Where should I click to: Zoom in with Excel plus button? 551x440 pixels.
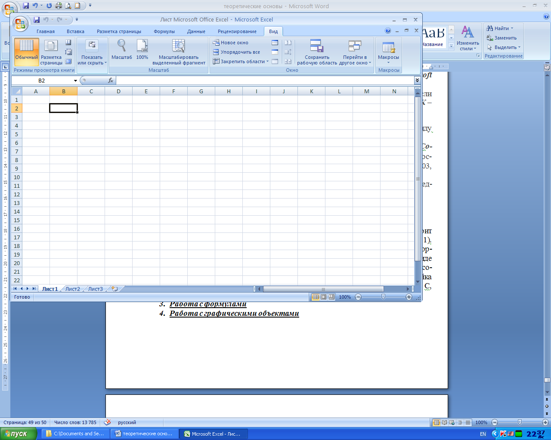pyautogui.click(x=409, y=297)
